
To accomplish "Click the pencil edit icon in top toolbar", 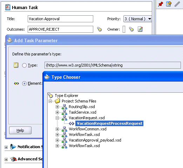I will tap(177, 4).
